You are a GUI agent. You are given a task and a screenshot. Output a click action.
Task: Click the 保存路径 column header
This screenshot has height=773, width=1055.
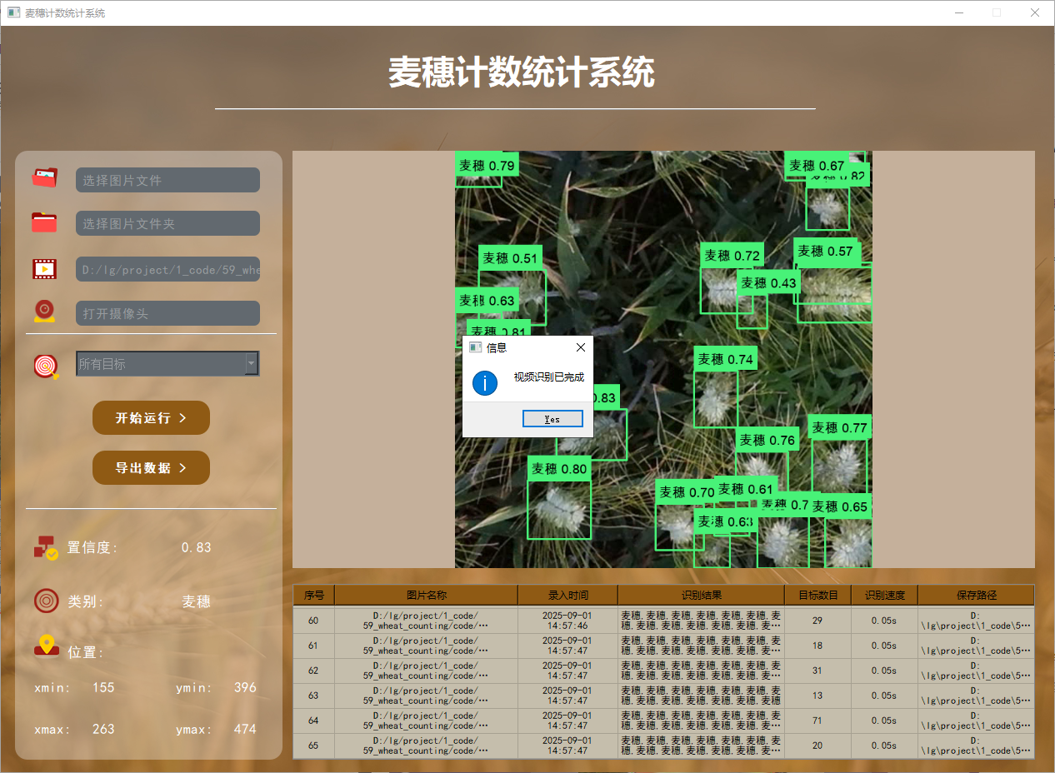coord(977,595)
